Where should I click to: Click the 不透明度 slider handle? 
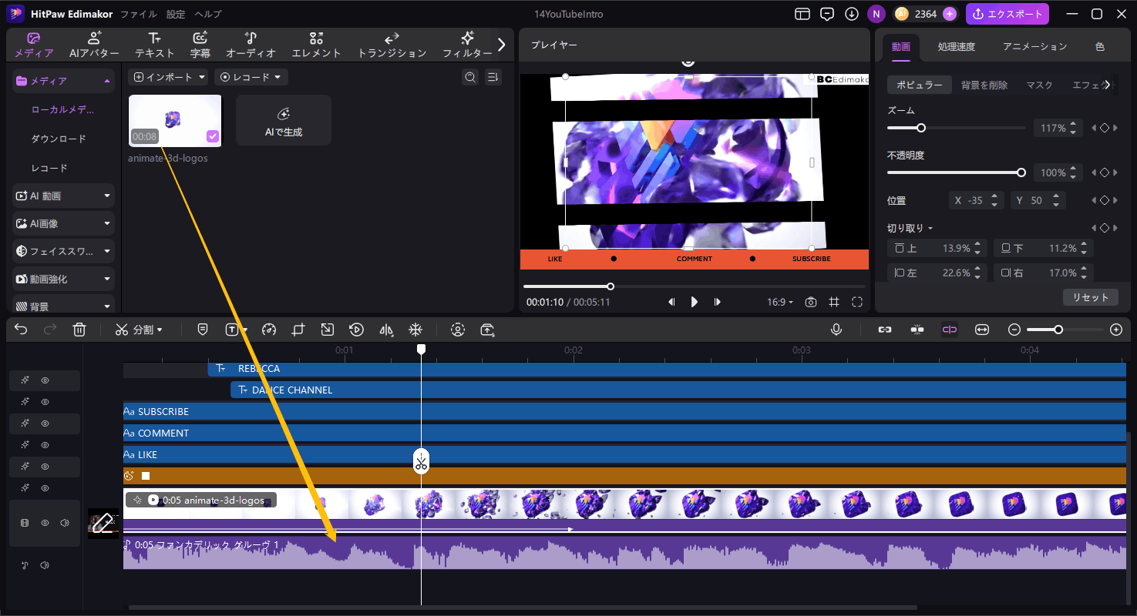[x=1021, y=172]
